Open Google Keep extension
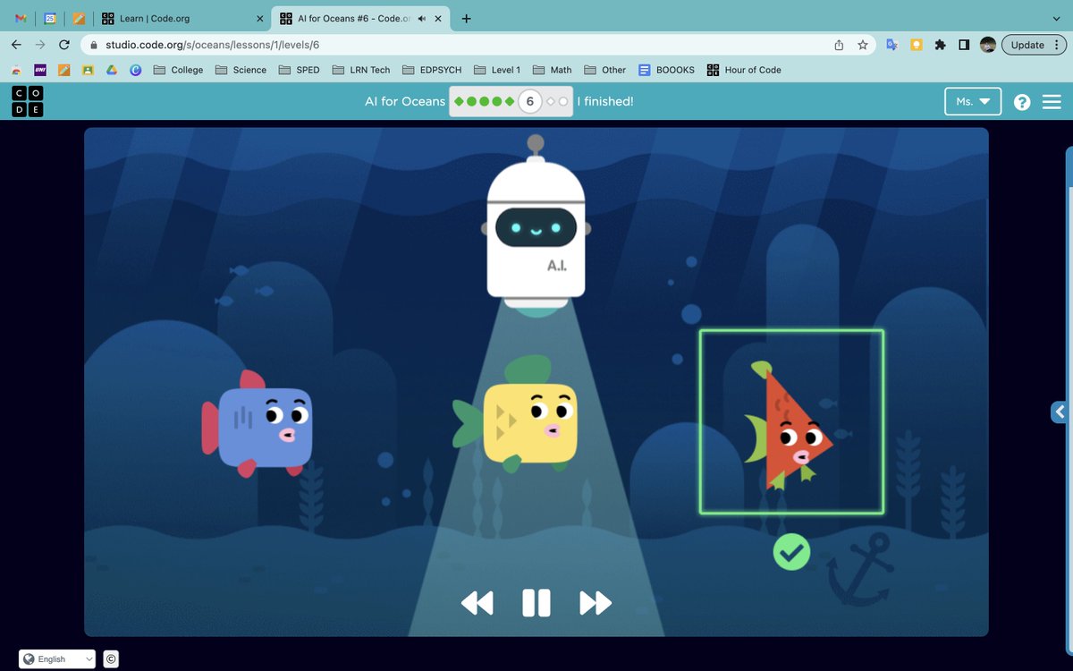The height and width of the screenshot is (671, 1073). (x=917, y=45)
